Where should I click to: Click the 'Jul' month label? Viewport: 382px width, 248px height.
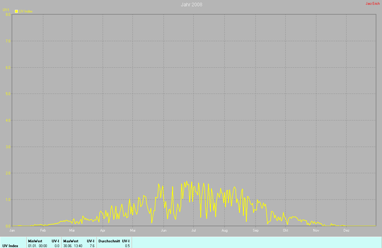[x=193, y=230]
